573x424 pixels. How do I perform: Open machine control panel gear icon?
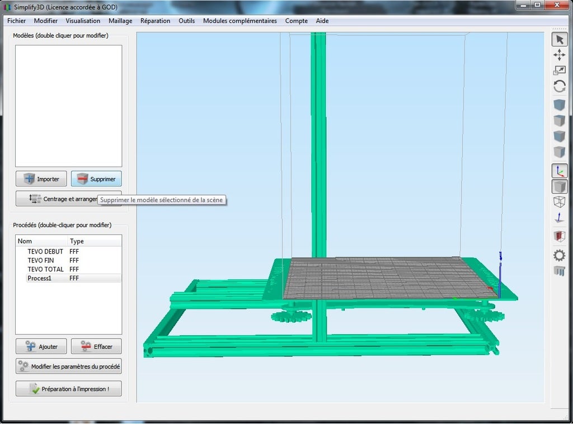click(x=559, y=256)
